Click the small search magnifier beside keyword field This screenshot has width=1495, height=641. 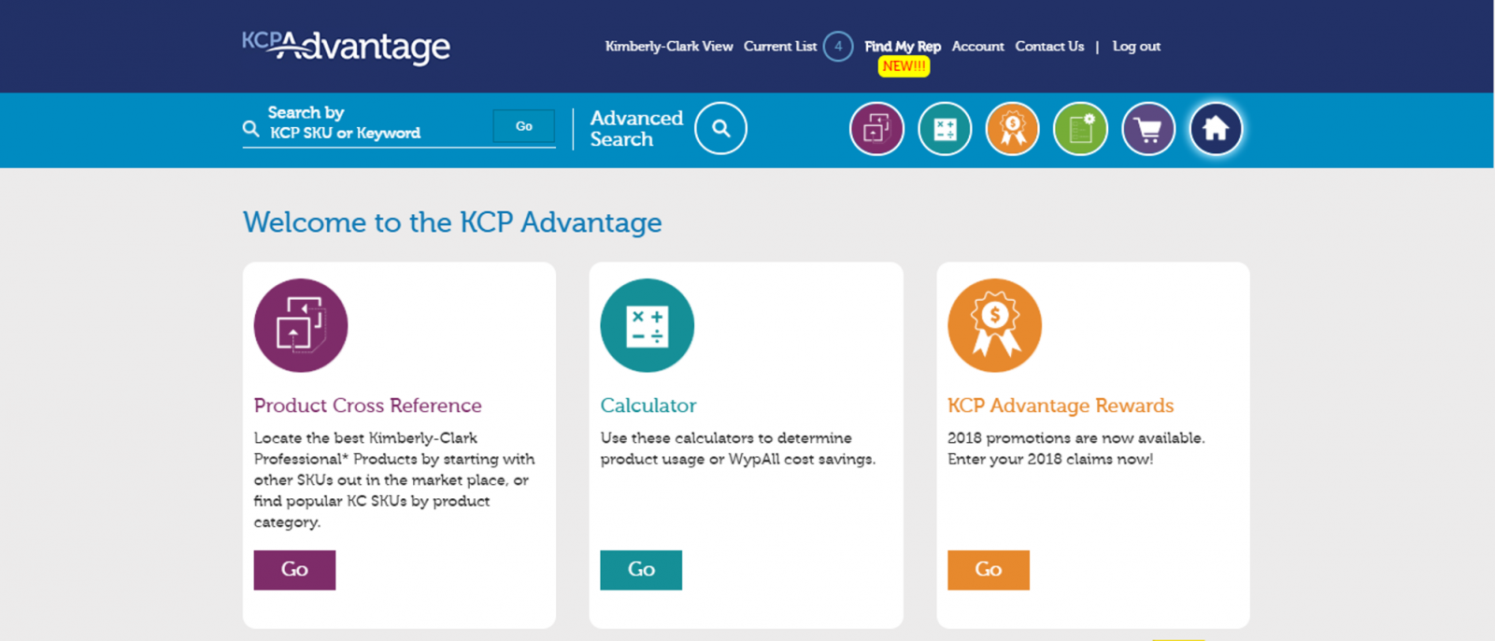250,129
